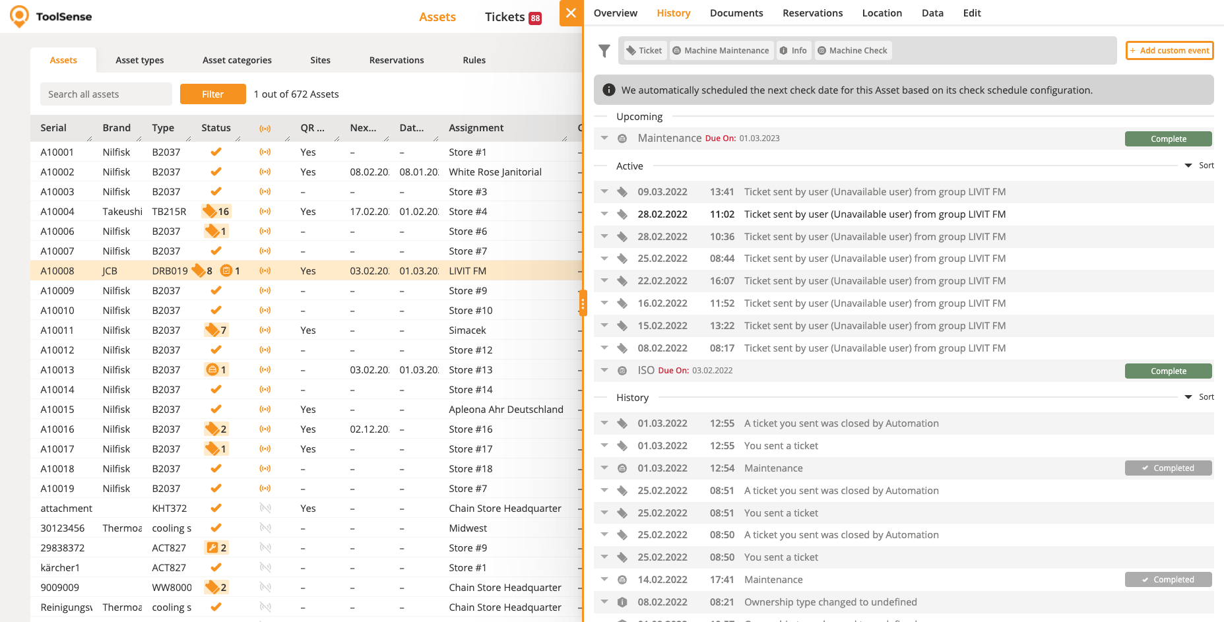The width and height of the screenshot is (1224, 622).
Task: Click the ToolSense logo icon
Action: [20, 16]
